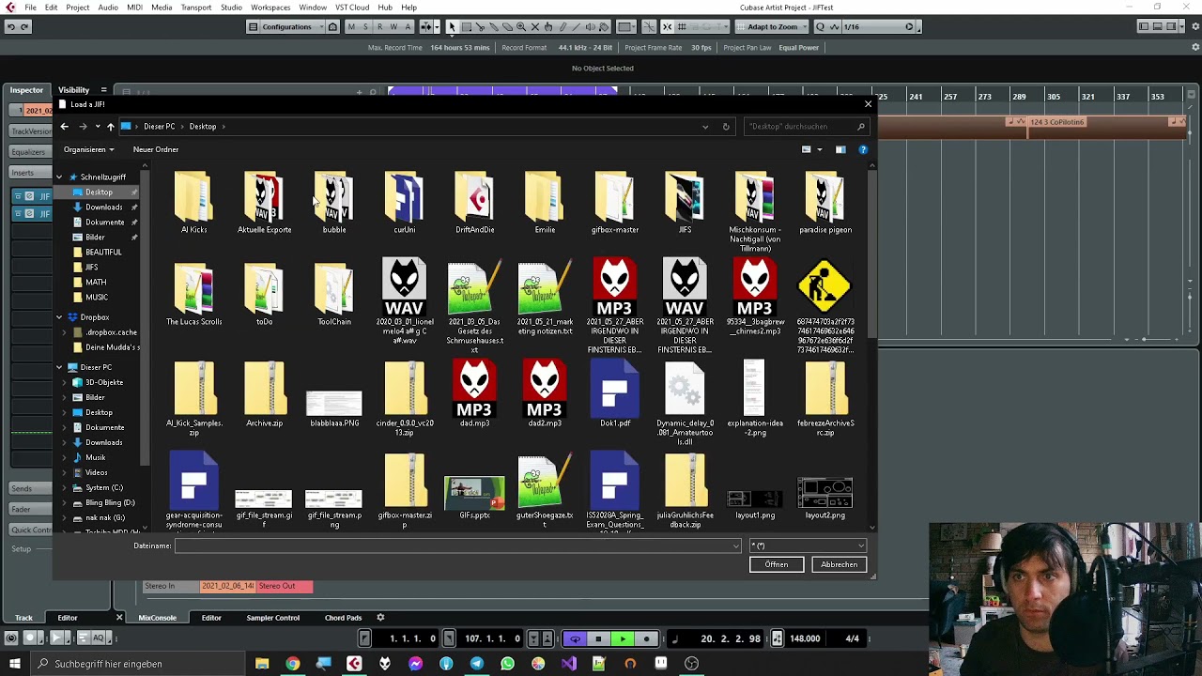The width and height of the screenshot is (1202, 676).
Task: Toggle the M mute state button in Cubase toolbar
Action: point(352,26)
